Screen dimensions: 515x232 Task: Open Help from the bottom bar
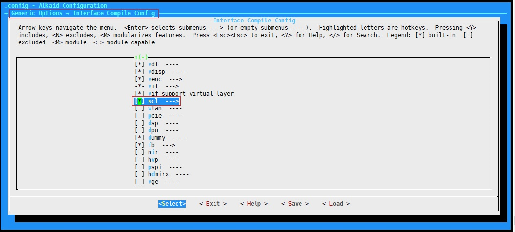point(254,204)
